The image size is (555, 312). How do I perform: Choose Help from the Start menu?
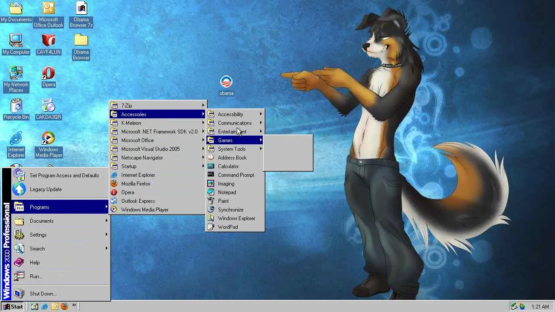[60, 263]
